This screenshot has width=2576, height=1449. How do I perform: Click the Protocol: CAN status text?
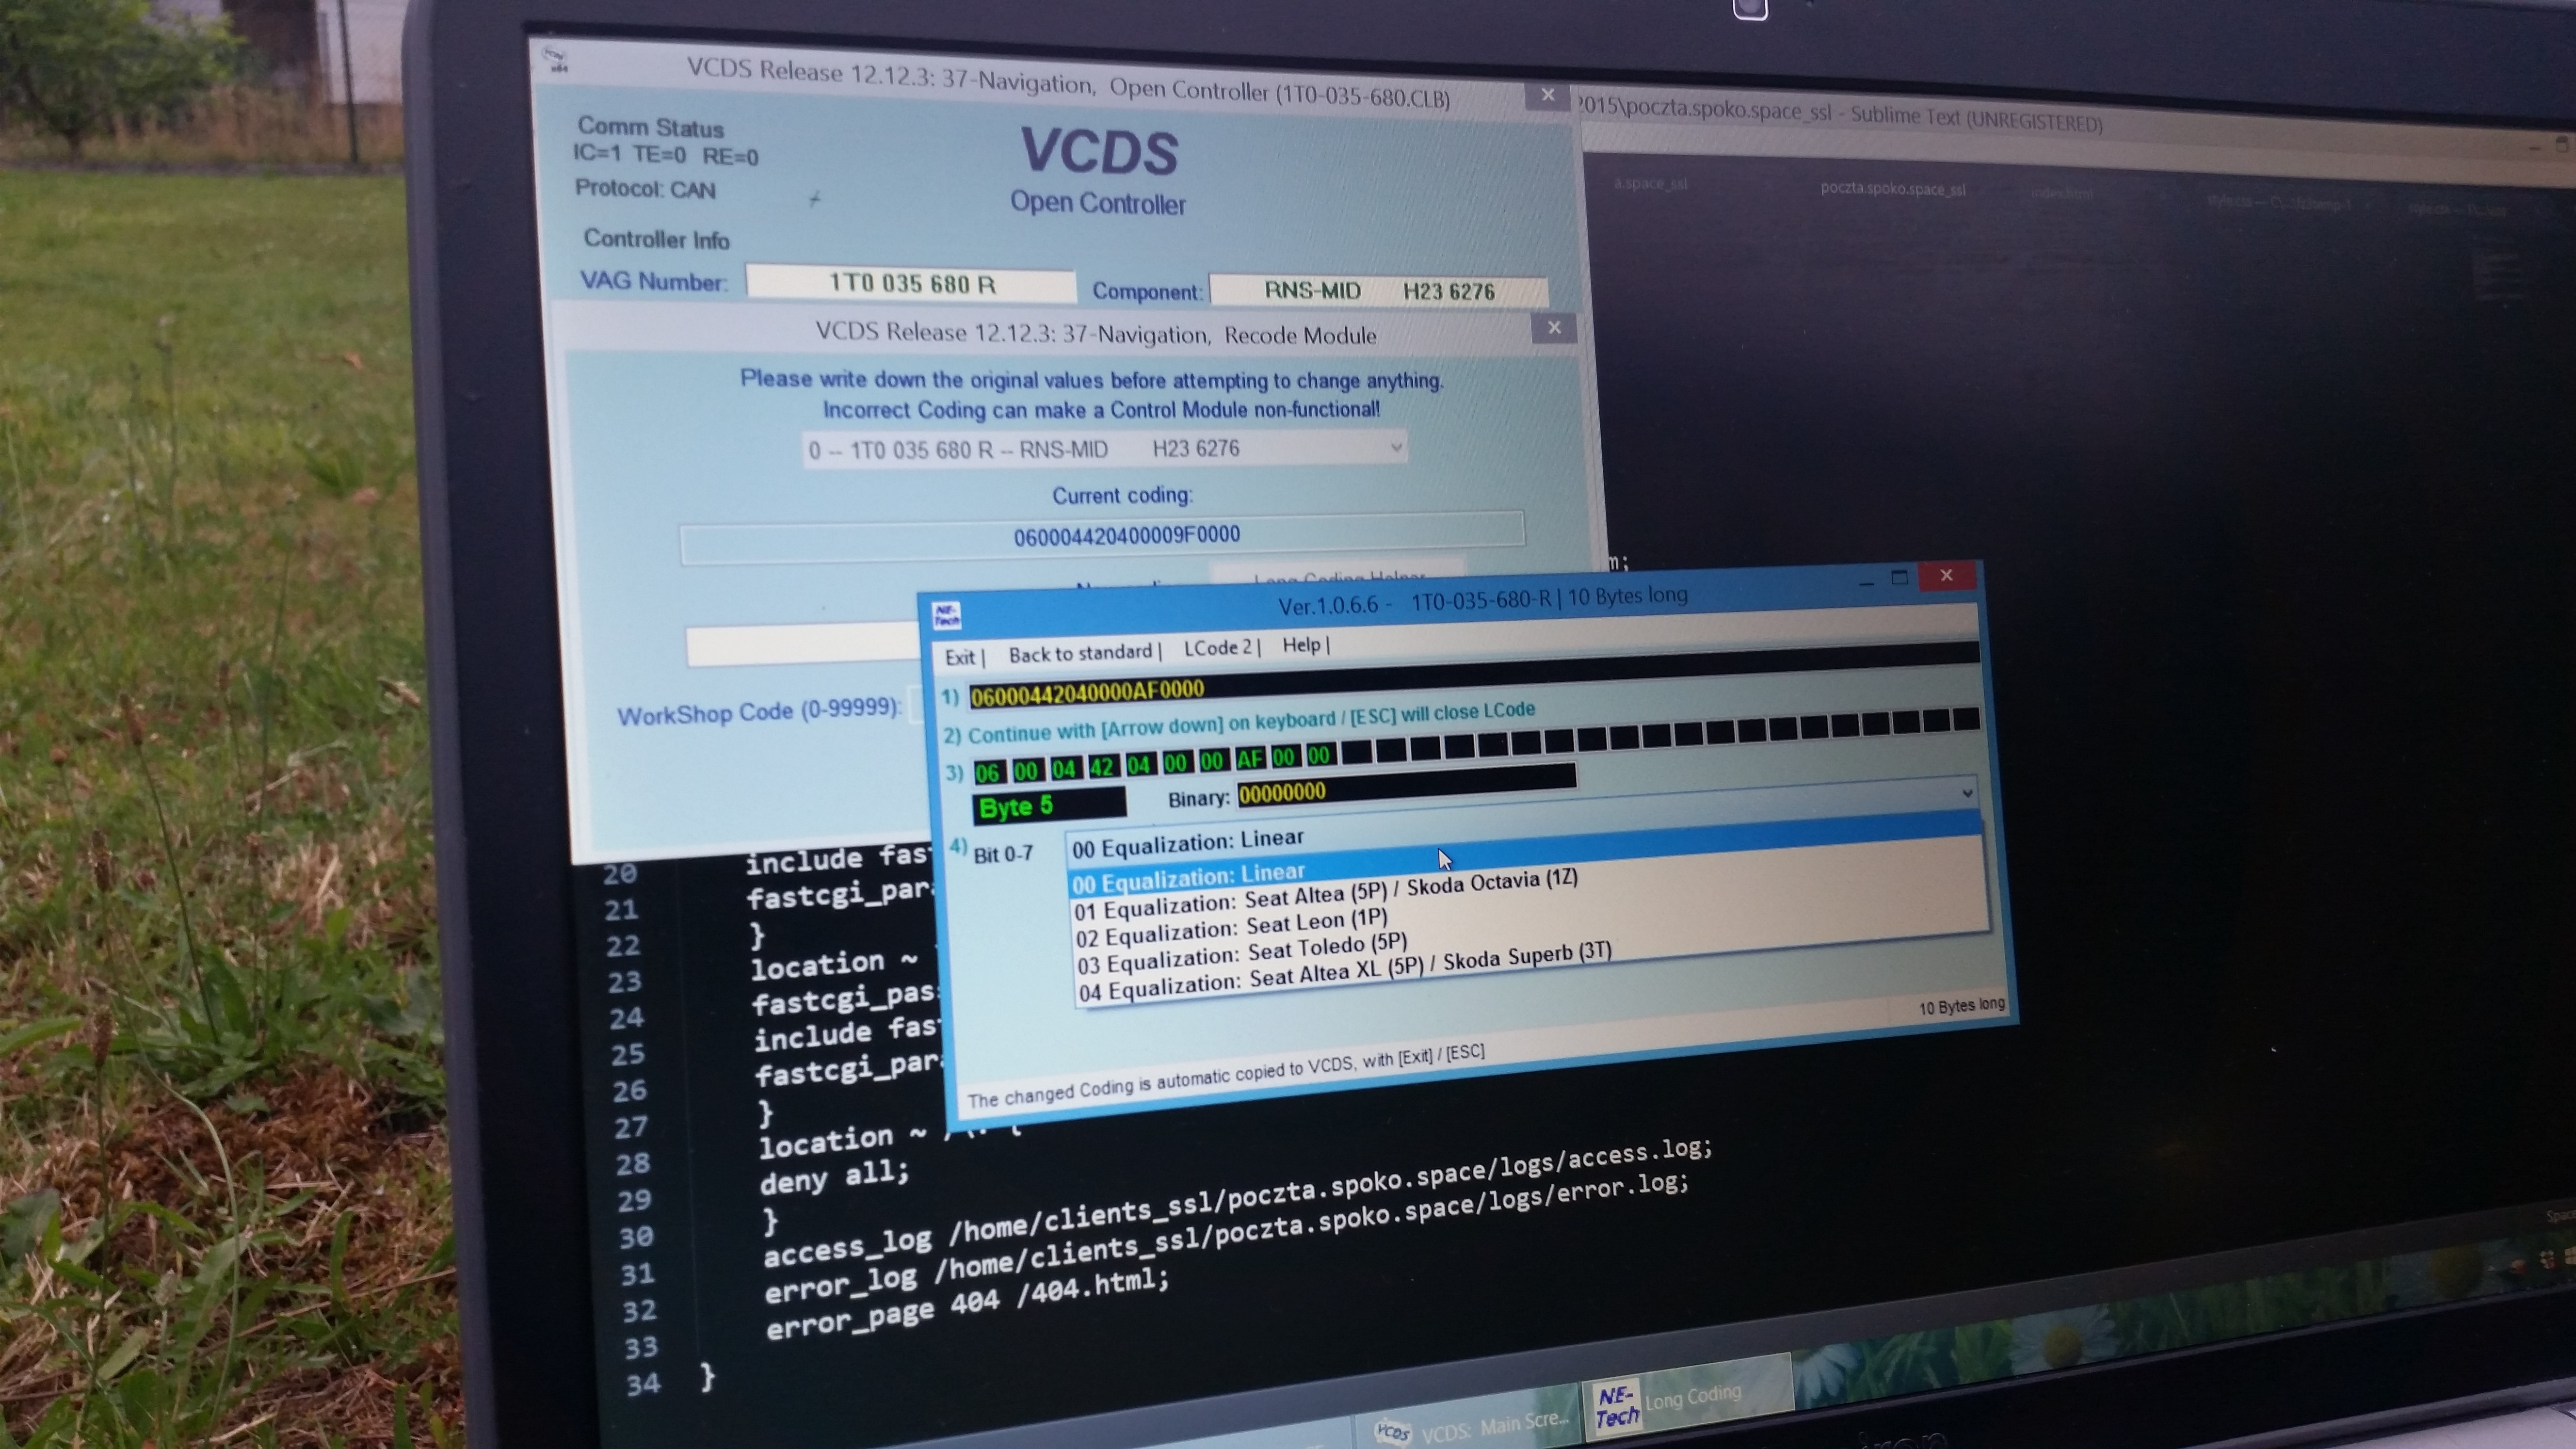coord(645,189)
